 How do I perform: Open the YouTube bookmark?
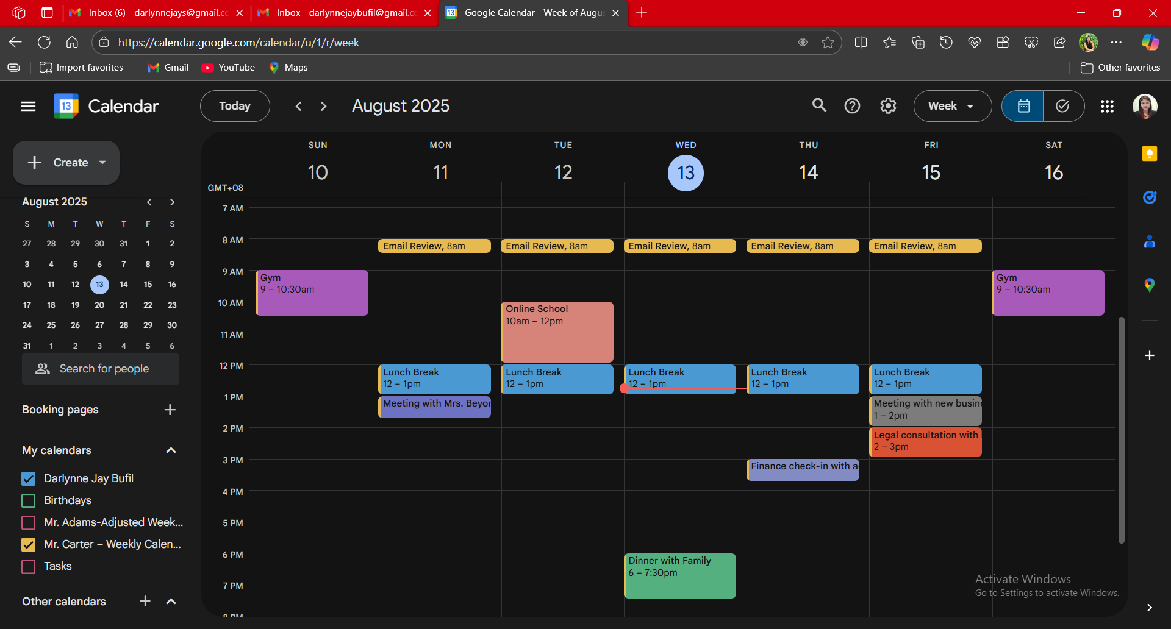[229, 68]
